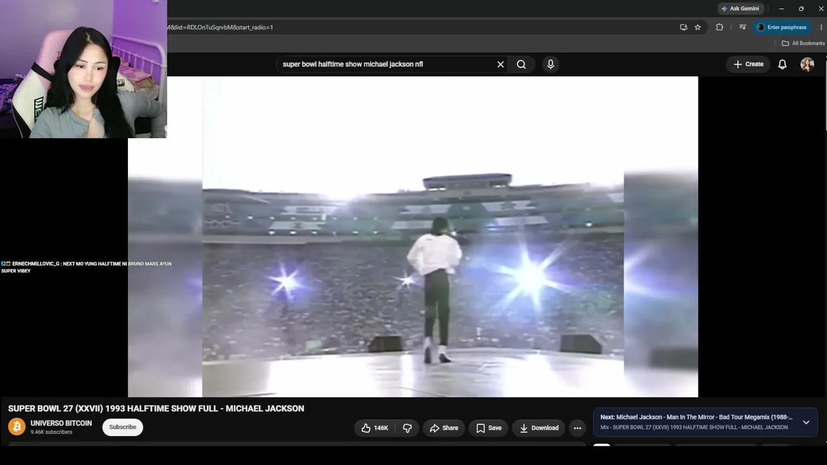Click the magnifier search button
Image resolution: width=827 pixels, height=465 pixels.
pos(521,65)
